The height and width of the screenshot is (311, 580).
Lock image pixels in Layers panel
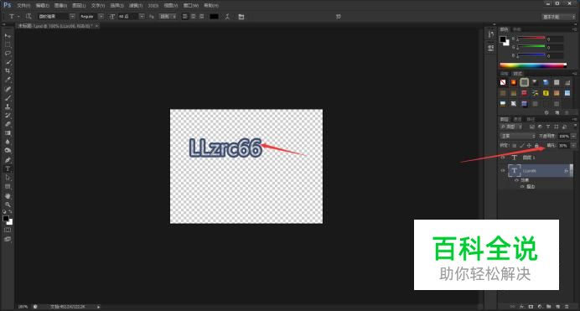point(521,146)
